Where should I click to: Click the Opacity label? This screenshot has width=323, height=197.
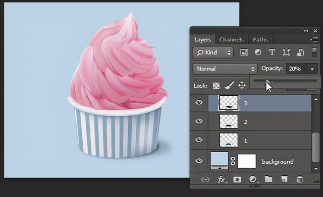(x=272, y=69)
